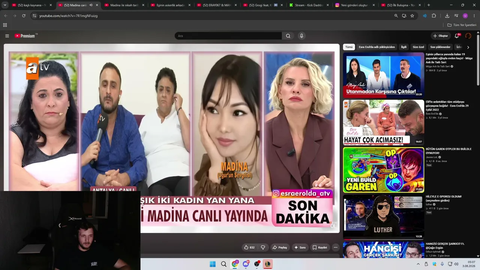Viewport: 480px width, 270px height.
Task: Click the zoom magnifier in address bar
Action: (396, 16)
